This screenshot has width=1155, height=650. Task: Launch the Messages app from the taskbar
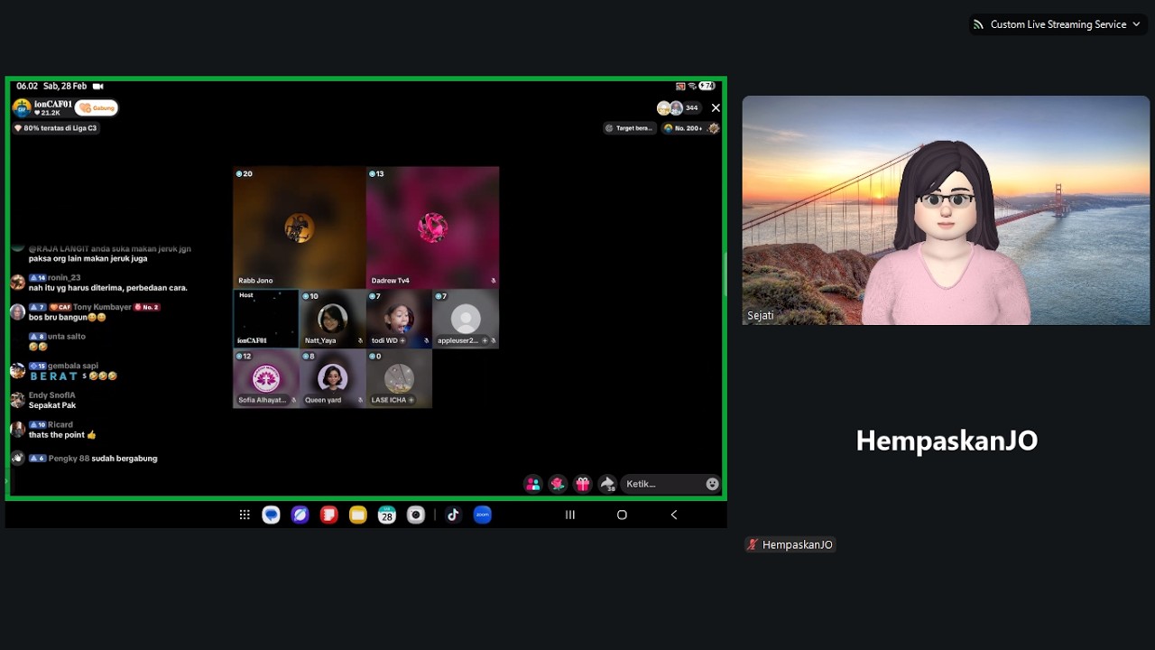(x=271, y=515)
